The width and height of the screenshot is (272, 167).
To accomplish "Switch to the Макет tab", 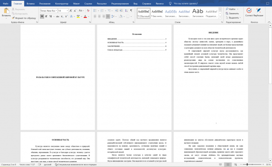I will [x=76, y=3].
